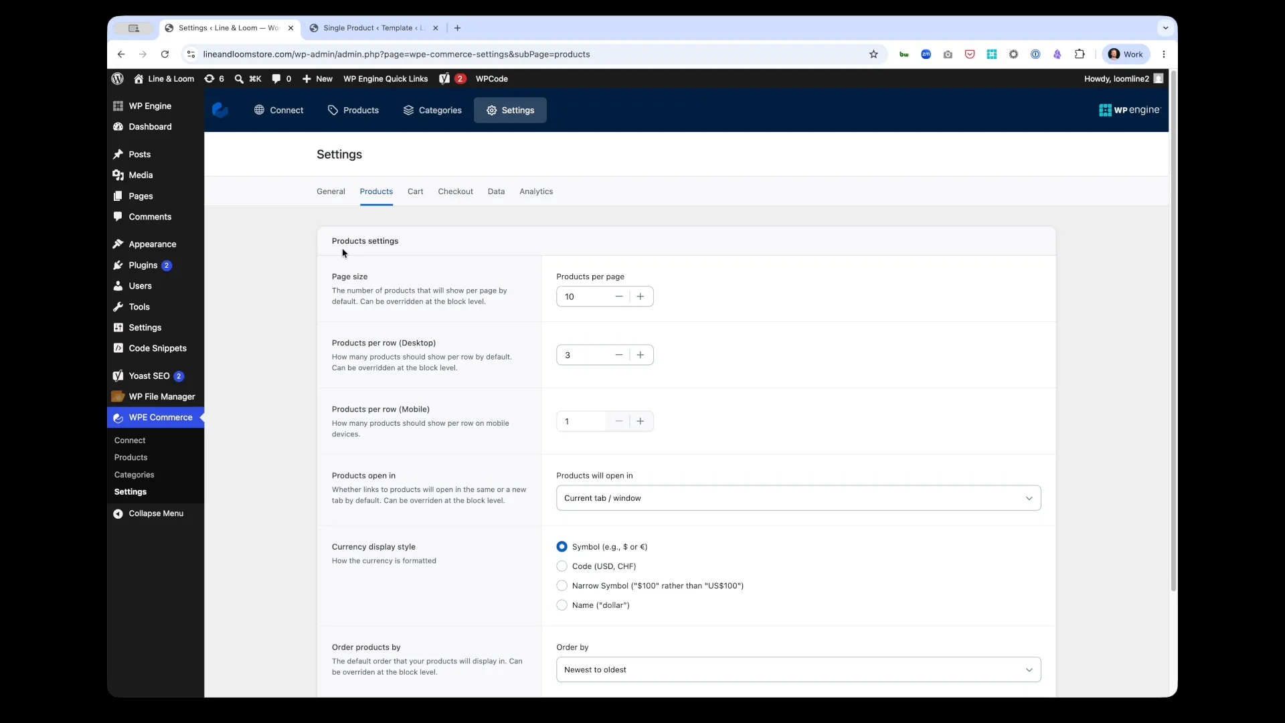This screenshot has height=723, width=1285.
Task: Switch to Single Product Template browser tab
Action: pyautogui.click(x=373, y=28)
